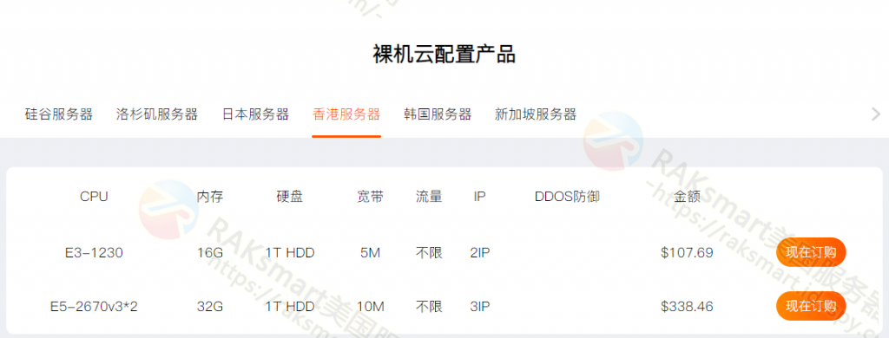This screenshot has width=889, height=338.
Task: Click the 宽带 column header
Action: point(370,197)
